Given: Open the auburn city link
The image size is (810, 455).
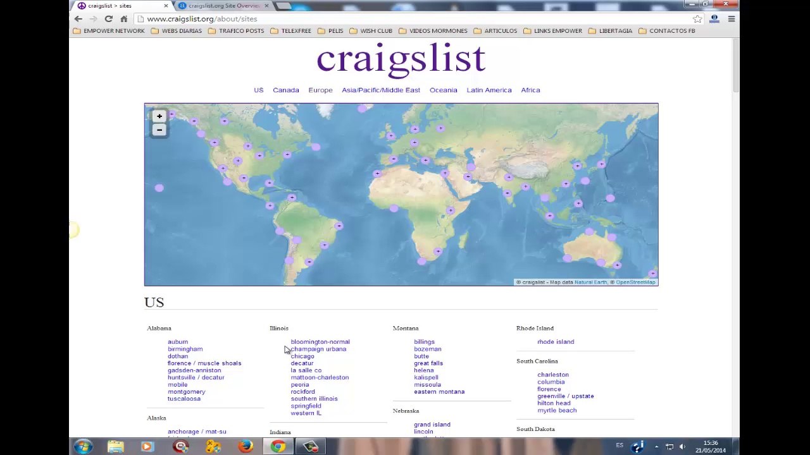Looking at the screenshot, I should (x=178, y=342).
